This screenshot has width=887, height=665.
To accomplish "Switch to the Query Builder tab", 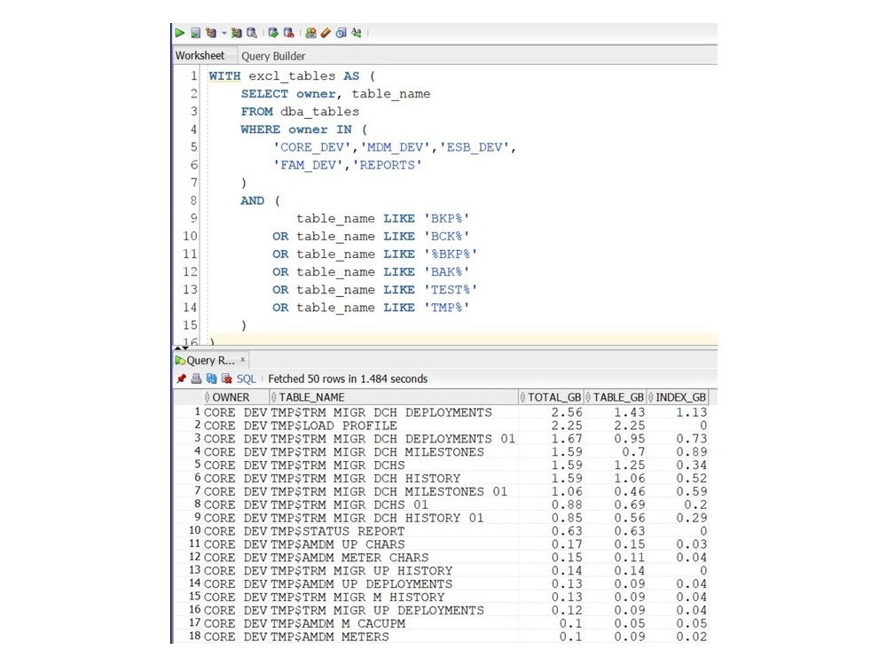I will click(273, 56).
